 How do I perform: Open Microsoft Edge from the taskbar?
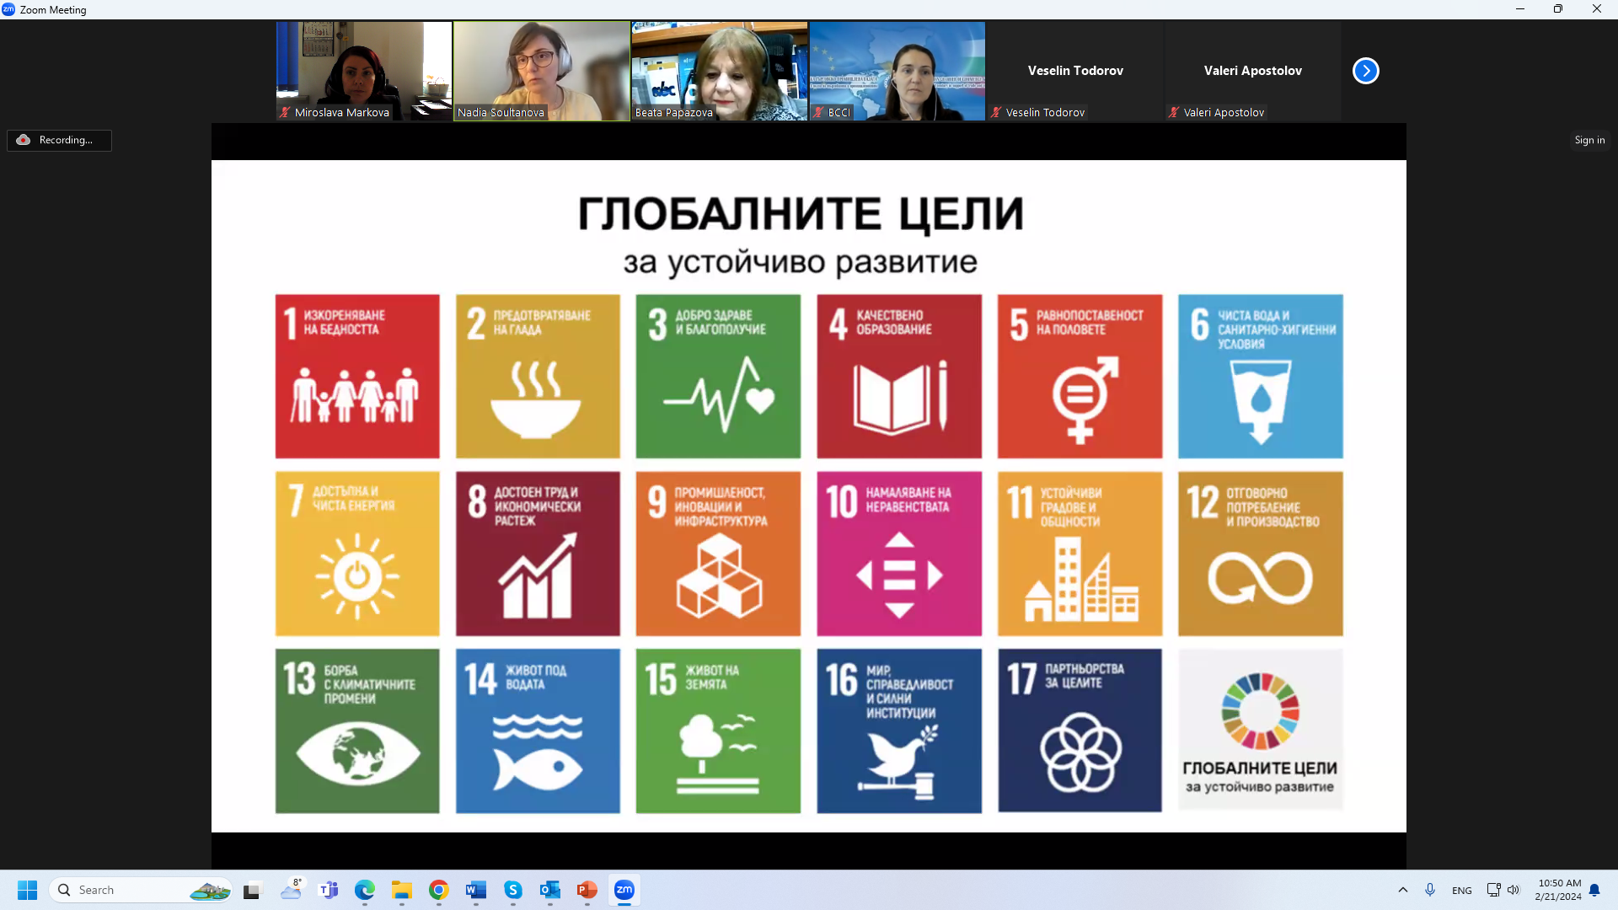[x=365, y=890]
